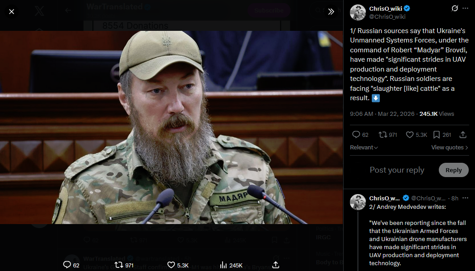This screenshot has height=271, width=475.
Task: Click the Reply button
Action: tap(454, 170)
